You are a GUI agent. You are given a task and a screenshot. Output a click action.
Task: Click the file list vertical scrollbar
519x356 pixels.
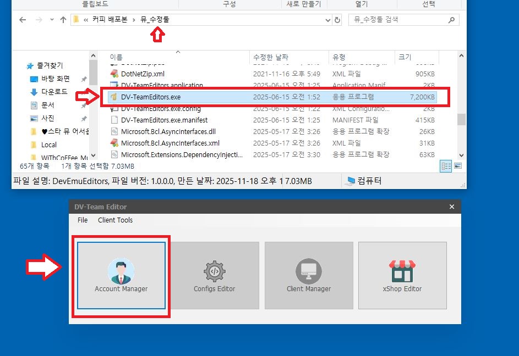pos(462,119)
